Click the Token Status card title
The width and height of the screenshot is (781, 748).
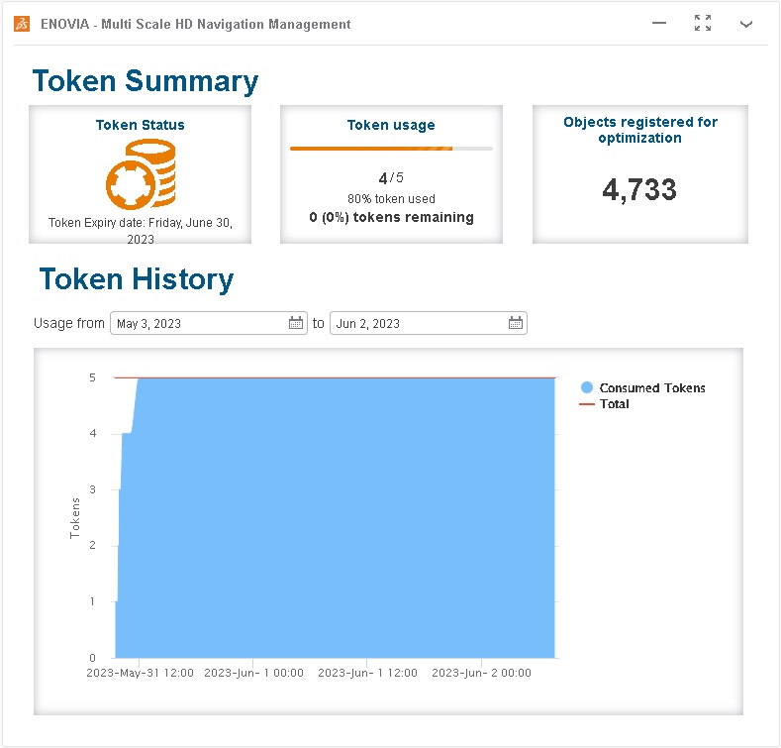point(140,125)
